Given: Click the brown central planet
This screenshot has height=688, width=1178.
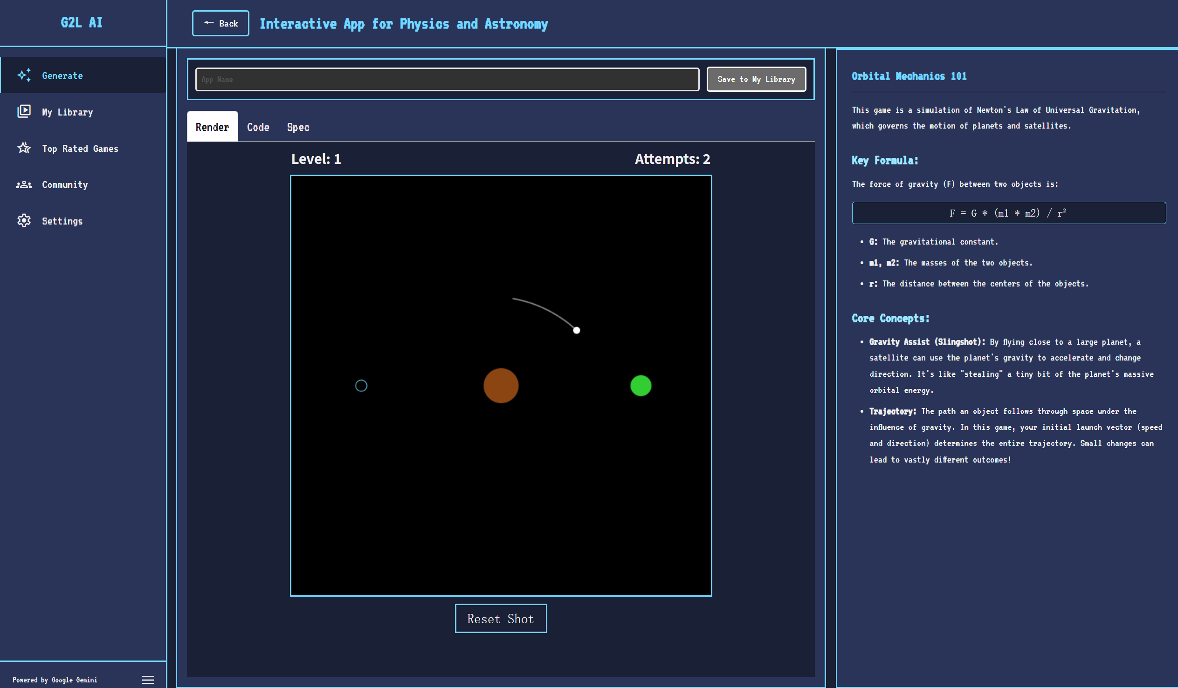Looking at the screenshot, I should pyautogui.click(x=501, y=385).
